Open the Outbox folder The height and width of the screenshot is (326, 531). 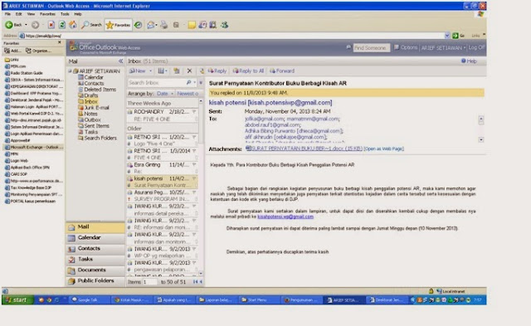90,119
